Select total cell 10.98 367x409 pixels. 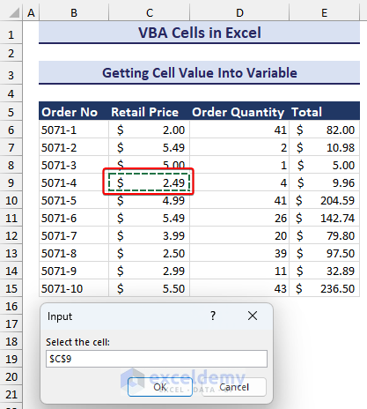point(325,147)
